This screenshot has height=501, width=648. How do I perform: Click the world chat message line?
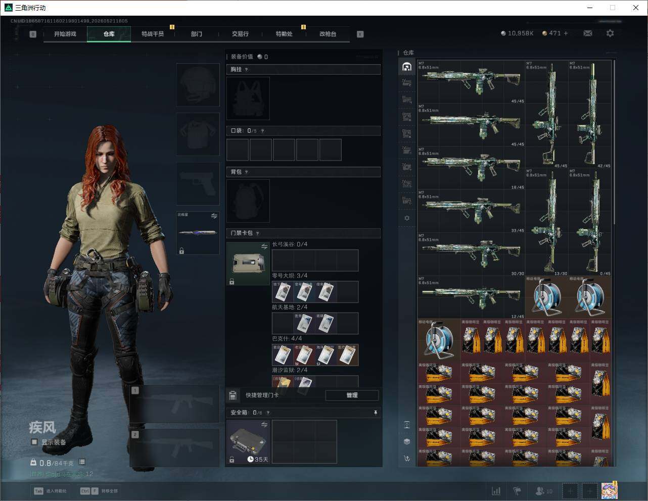click(61, 474)
